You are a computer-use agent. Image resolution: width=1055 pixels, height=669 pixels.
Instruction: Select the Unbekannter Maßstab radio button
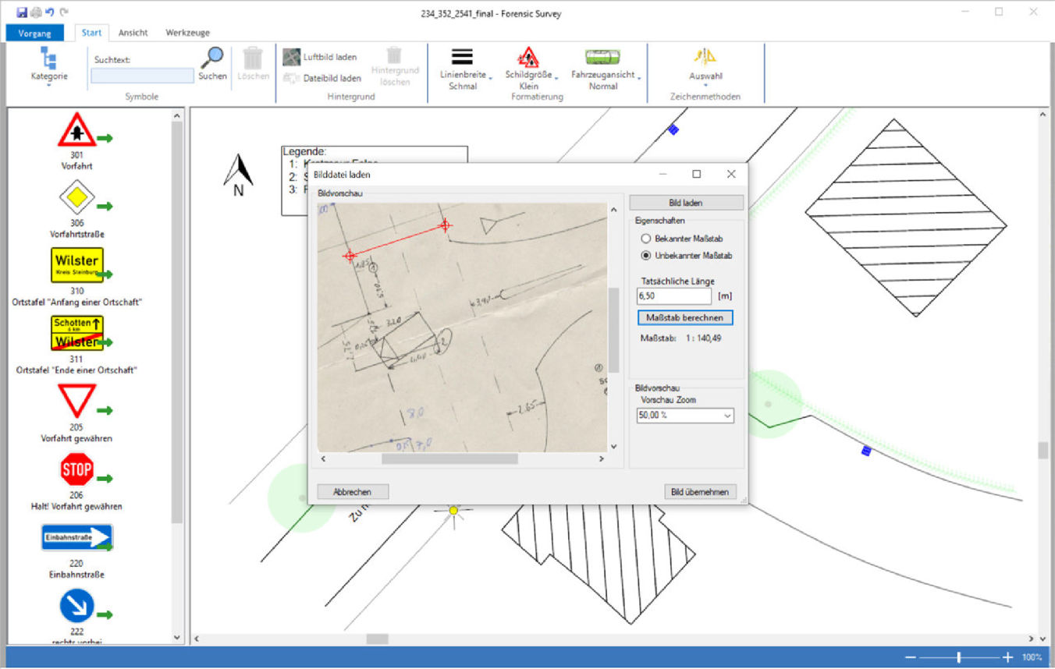coord(645,255)
